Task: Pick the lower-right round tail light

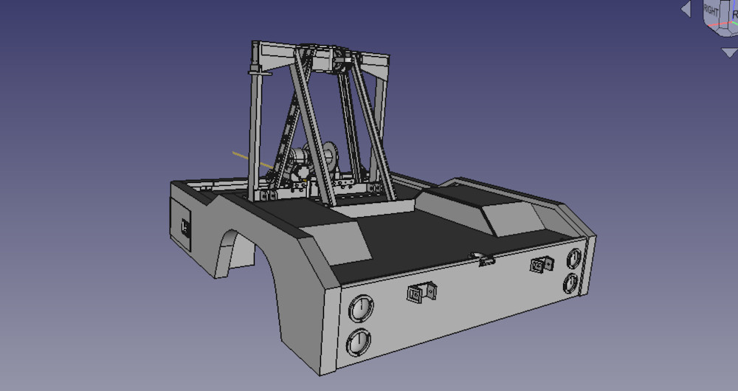Action: (x=571, y=283)
